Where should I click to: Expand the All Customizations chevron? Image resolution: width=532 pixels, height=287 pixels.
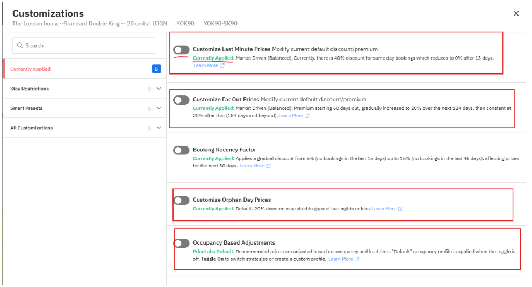click(x=159, y=128)
